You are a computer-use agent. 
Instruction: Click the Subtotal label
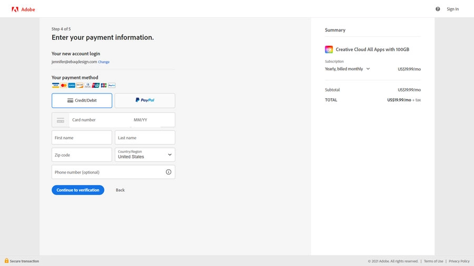[332, 90]
